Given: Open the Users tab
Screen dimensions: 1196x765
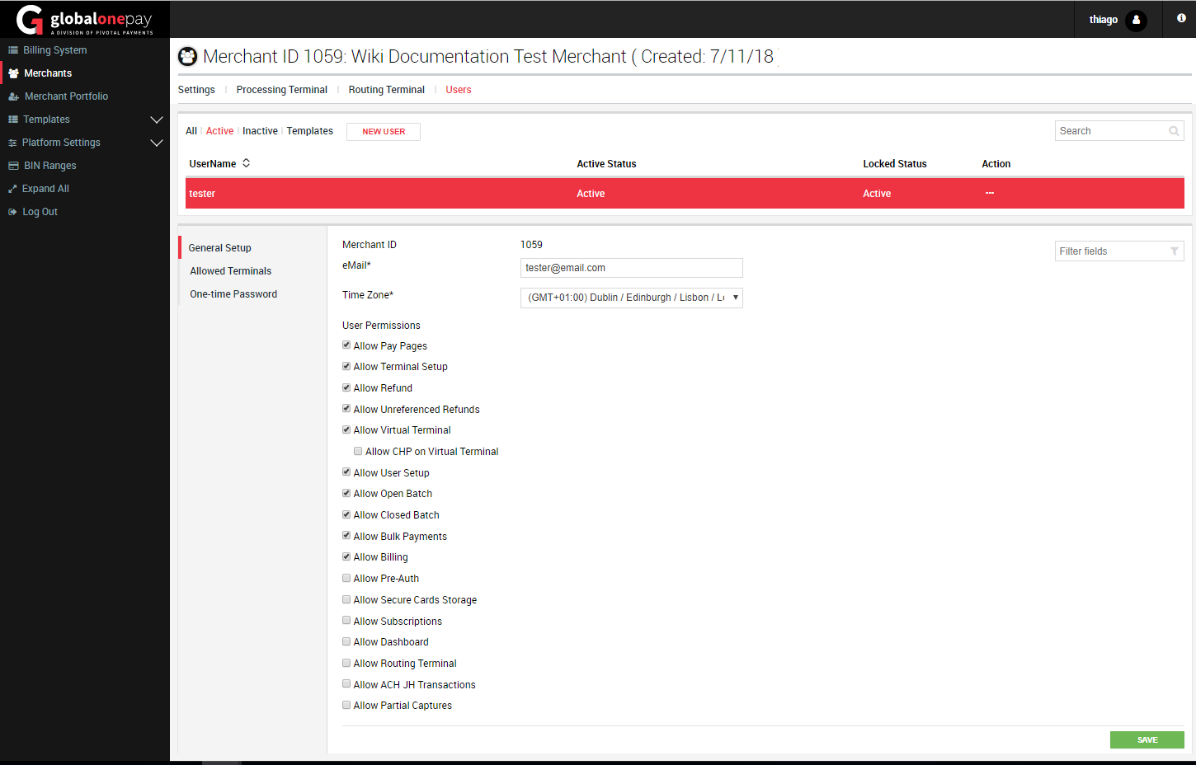Looking at the screenshot, I should pyautogui.click(x=459, y=90).
